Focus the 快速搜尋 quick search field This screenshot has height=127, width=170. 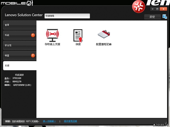(67, 16)
